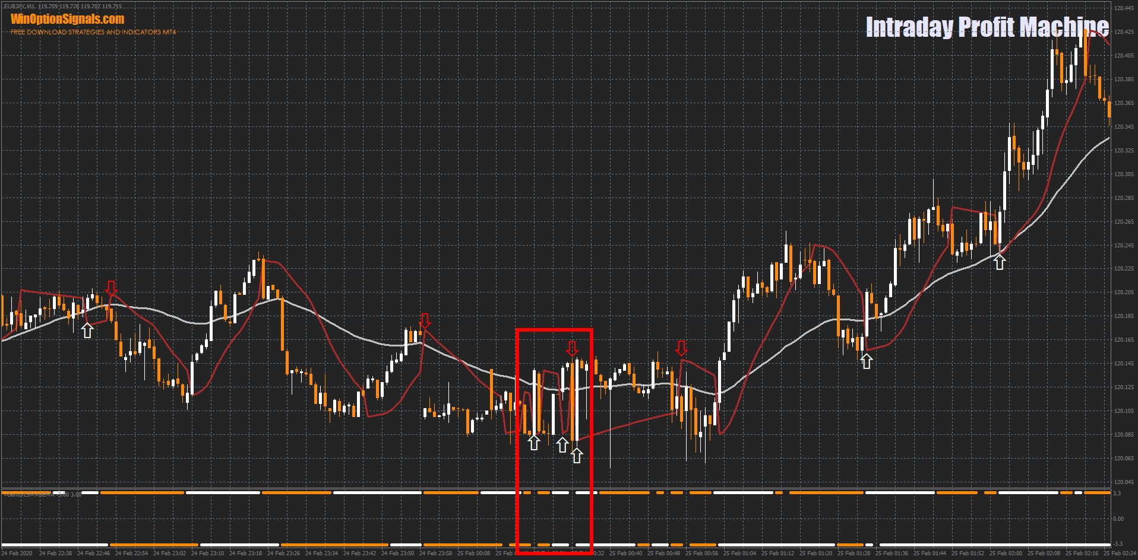
Task: Click the leftmost white up arrow signal
Action: pyautogui.click(x=87, y=330)
